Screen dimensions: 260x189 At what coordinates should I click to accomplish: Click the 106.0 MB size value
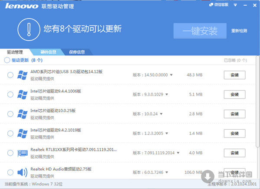194,172
